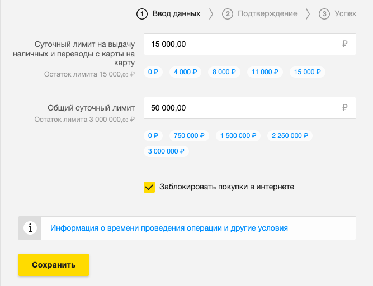Choose the 4 000 ₽ preset chip
Image resolution: width=373 pixels, height=286 pixels.
point(186,72)
